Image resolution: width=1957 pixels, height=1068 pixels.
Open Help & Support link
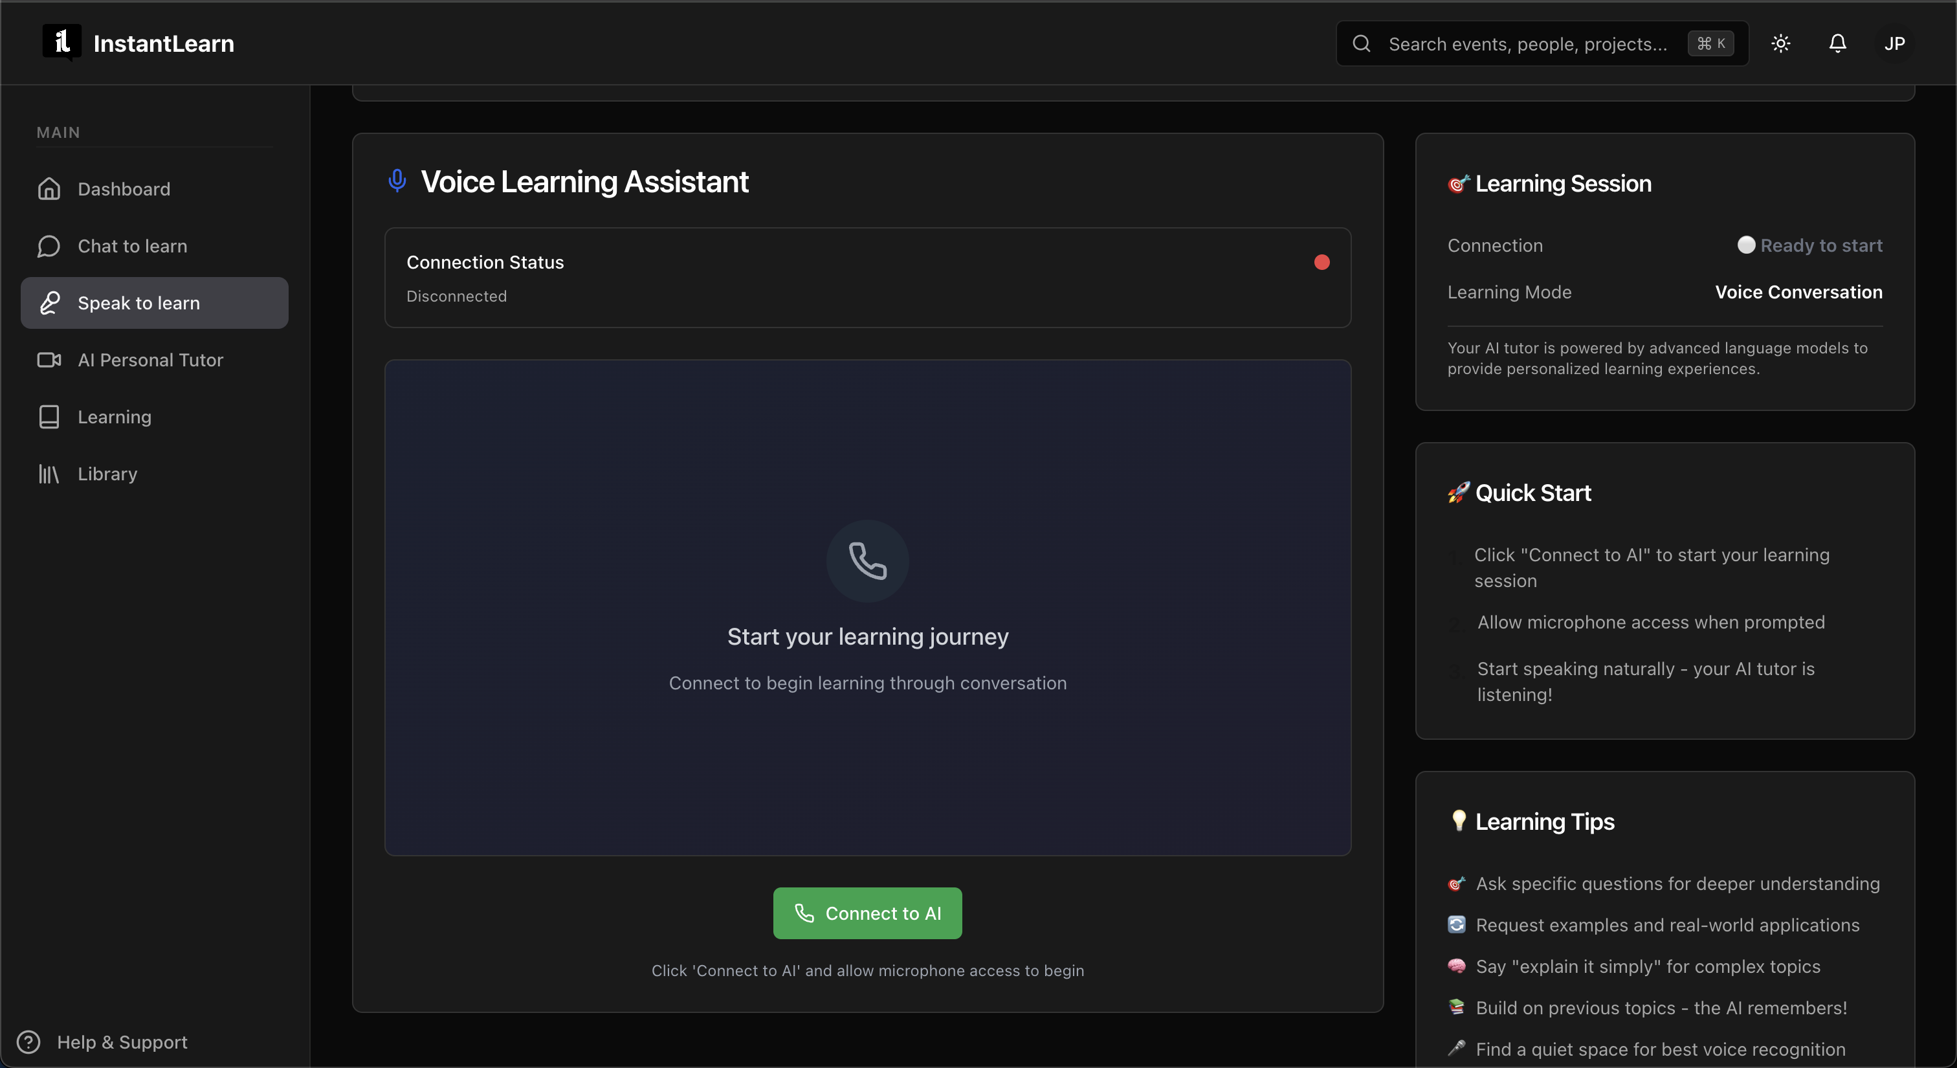(x=122, y=1042)
